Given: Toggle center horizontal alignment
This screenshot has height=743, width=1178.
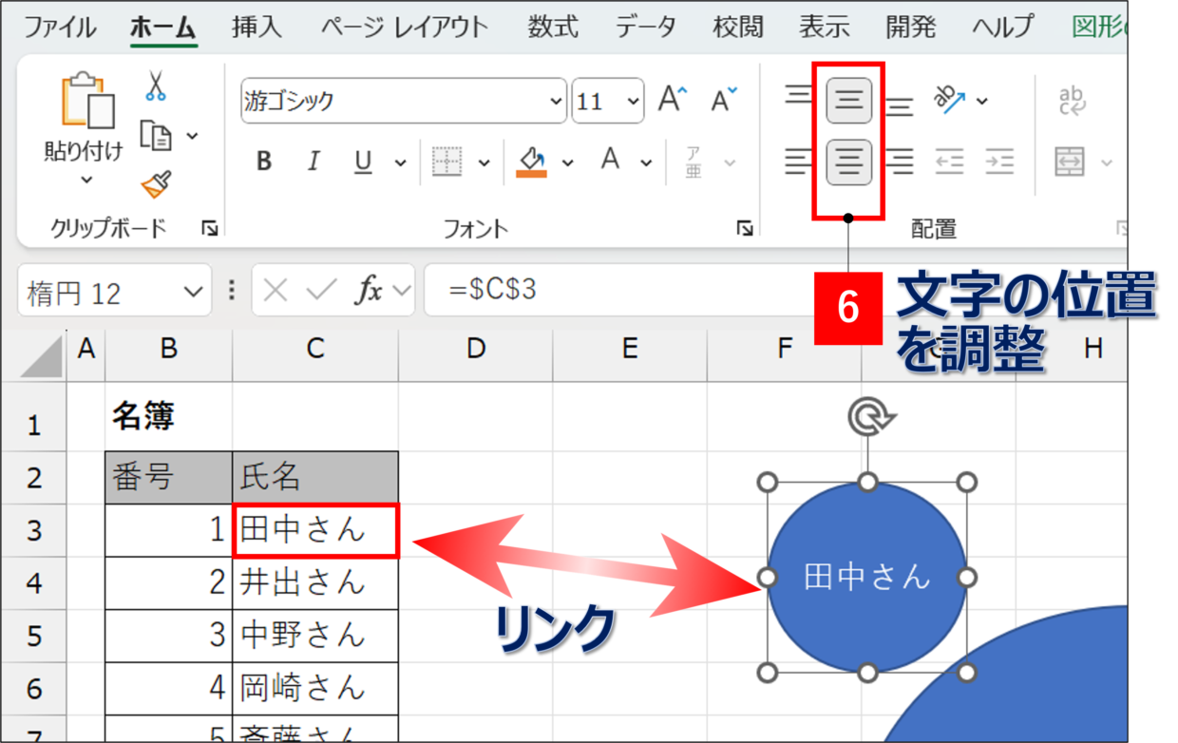Looking at the screenshot, I should coord(849,162).
